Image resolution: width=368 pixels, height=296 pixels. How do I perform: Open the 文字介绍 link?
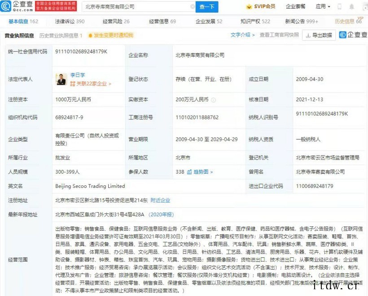click(x=242, y=35)
